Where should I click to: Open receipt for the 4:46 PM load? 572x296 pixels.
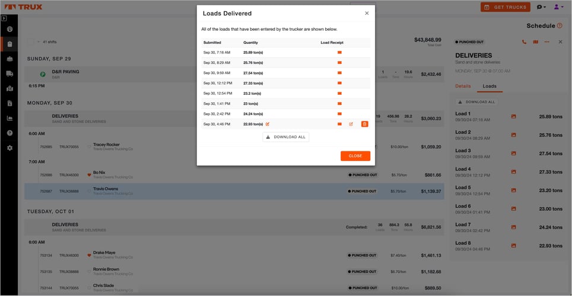(x=339, y=124)
